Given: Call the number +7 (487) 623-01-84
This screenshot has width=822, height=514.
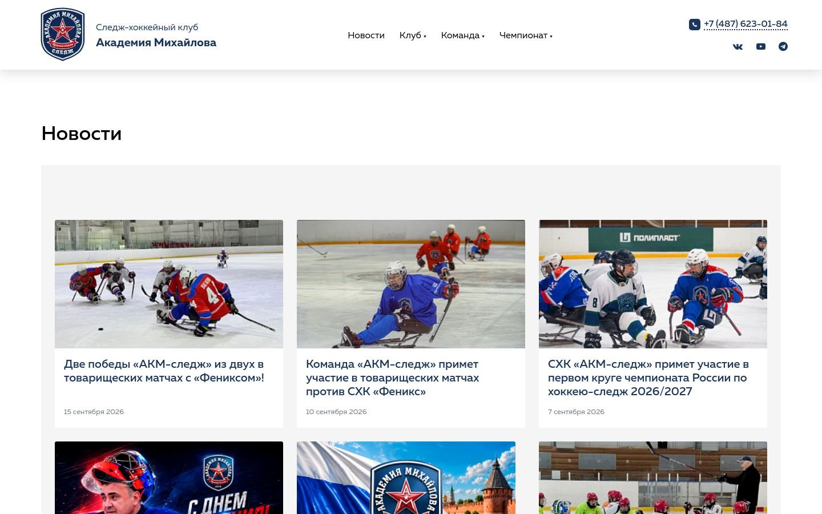Looking at the screenshot, I should click(746, 24).
